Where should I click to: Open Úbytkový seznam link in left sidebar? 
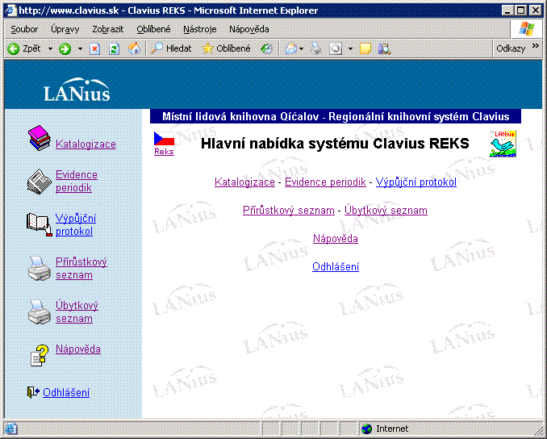point(77,311)
